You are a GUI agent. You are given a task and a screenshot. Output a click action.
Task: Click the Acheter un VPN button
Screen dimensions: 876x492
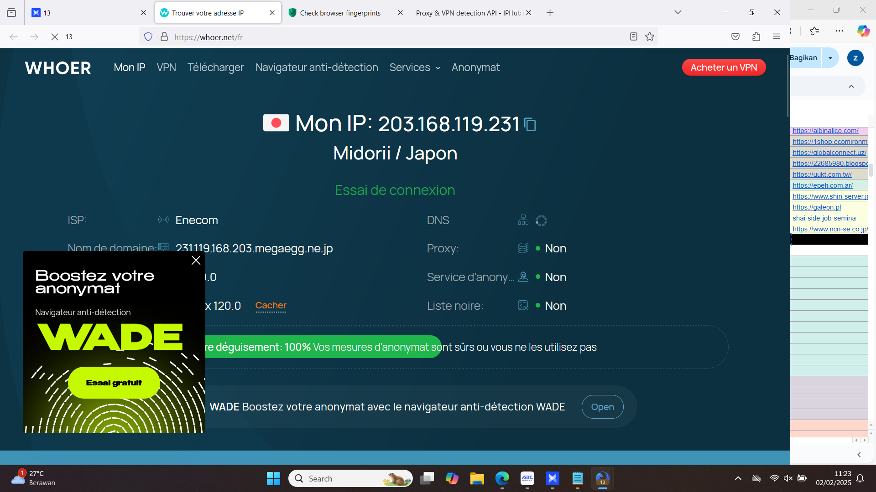pos(724,67)
